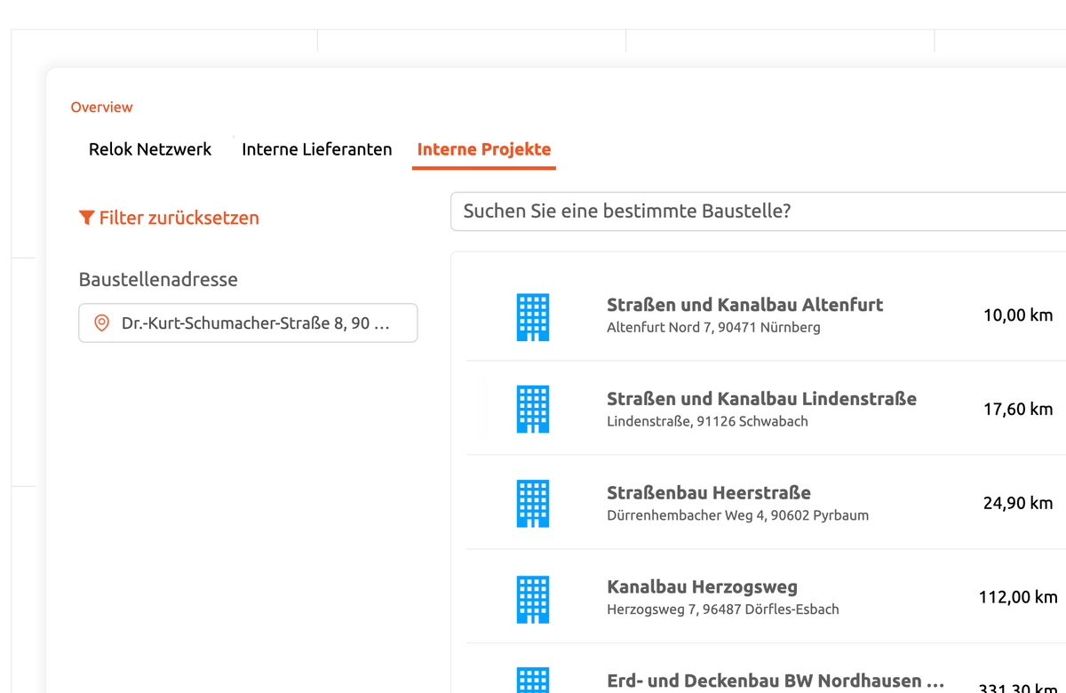This screenshot has height=693, width=1066.
Task: Click building icon for Straßenbau Heerstraße
Action: pos(532,504)
